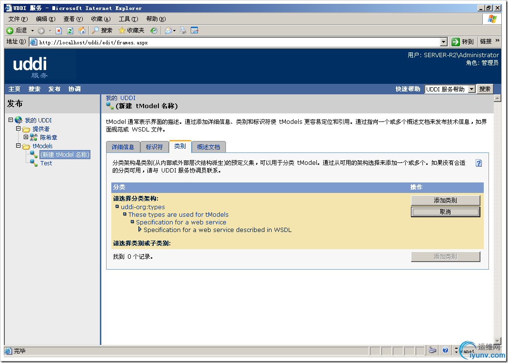Click the Back arrow toolbar icon
Viewport: 508px width, 363px height.
(x=10, y=30)
